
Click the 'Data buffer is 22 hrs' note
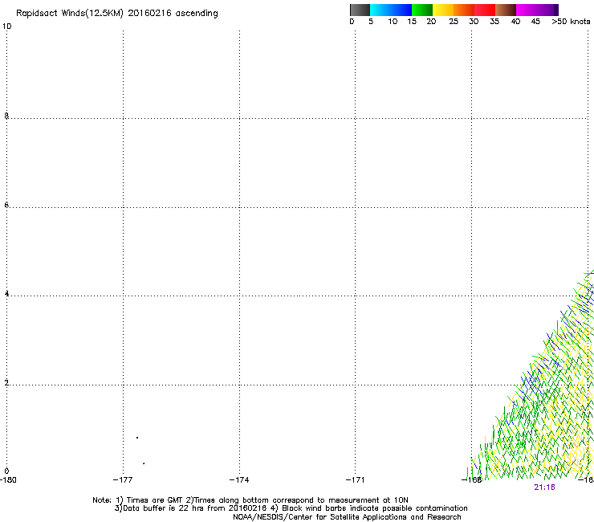(x=291, y=508)
